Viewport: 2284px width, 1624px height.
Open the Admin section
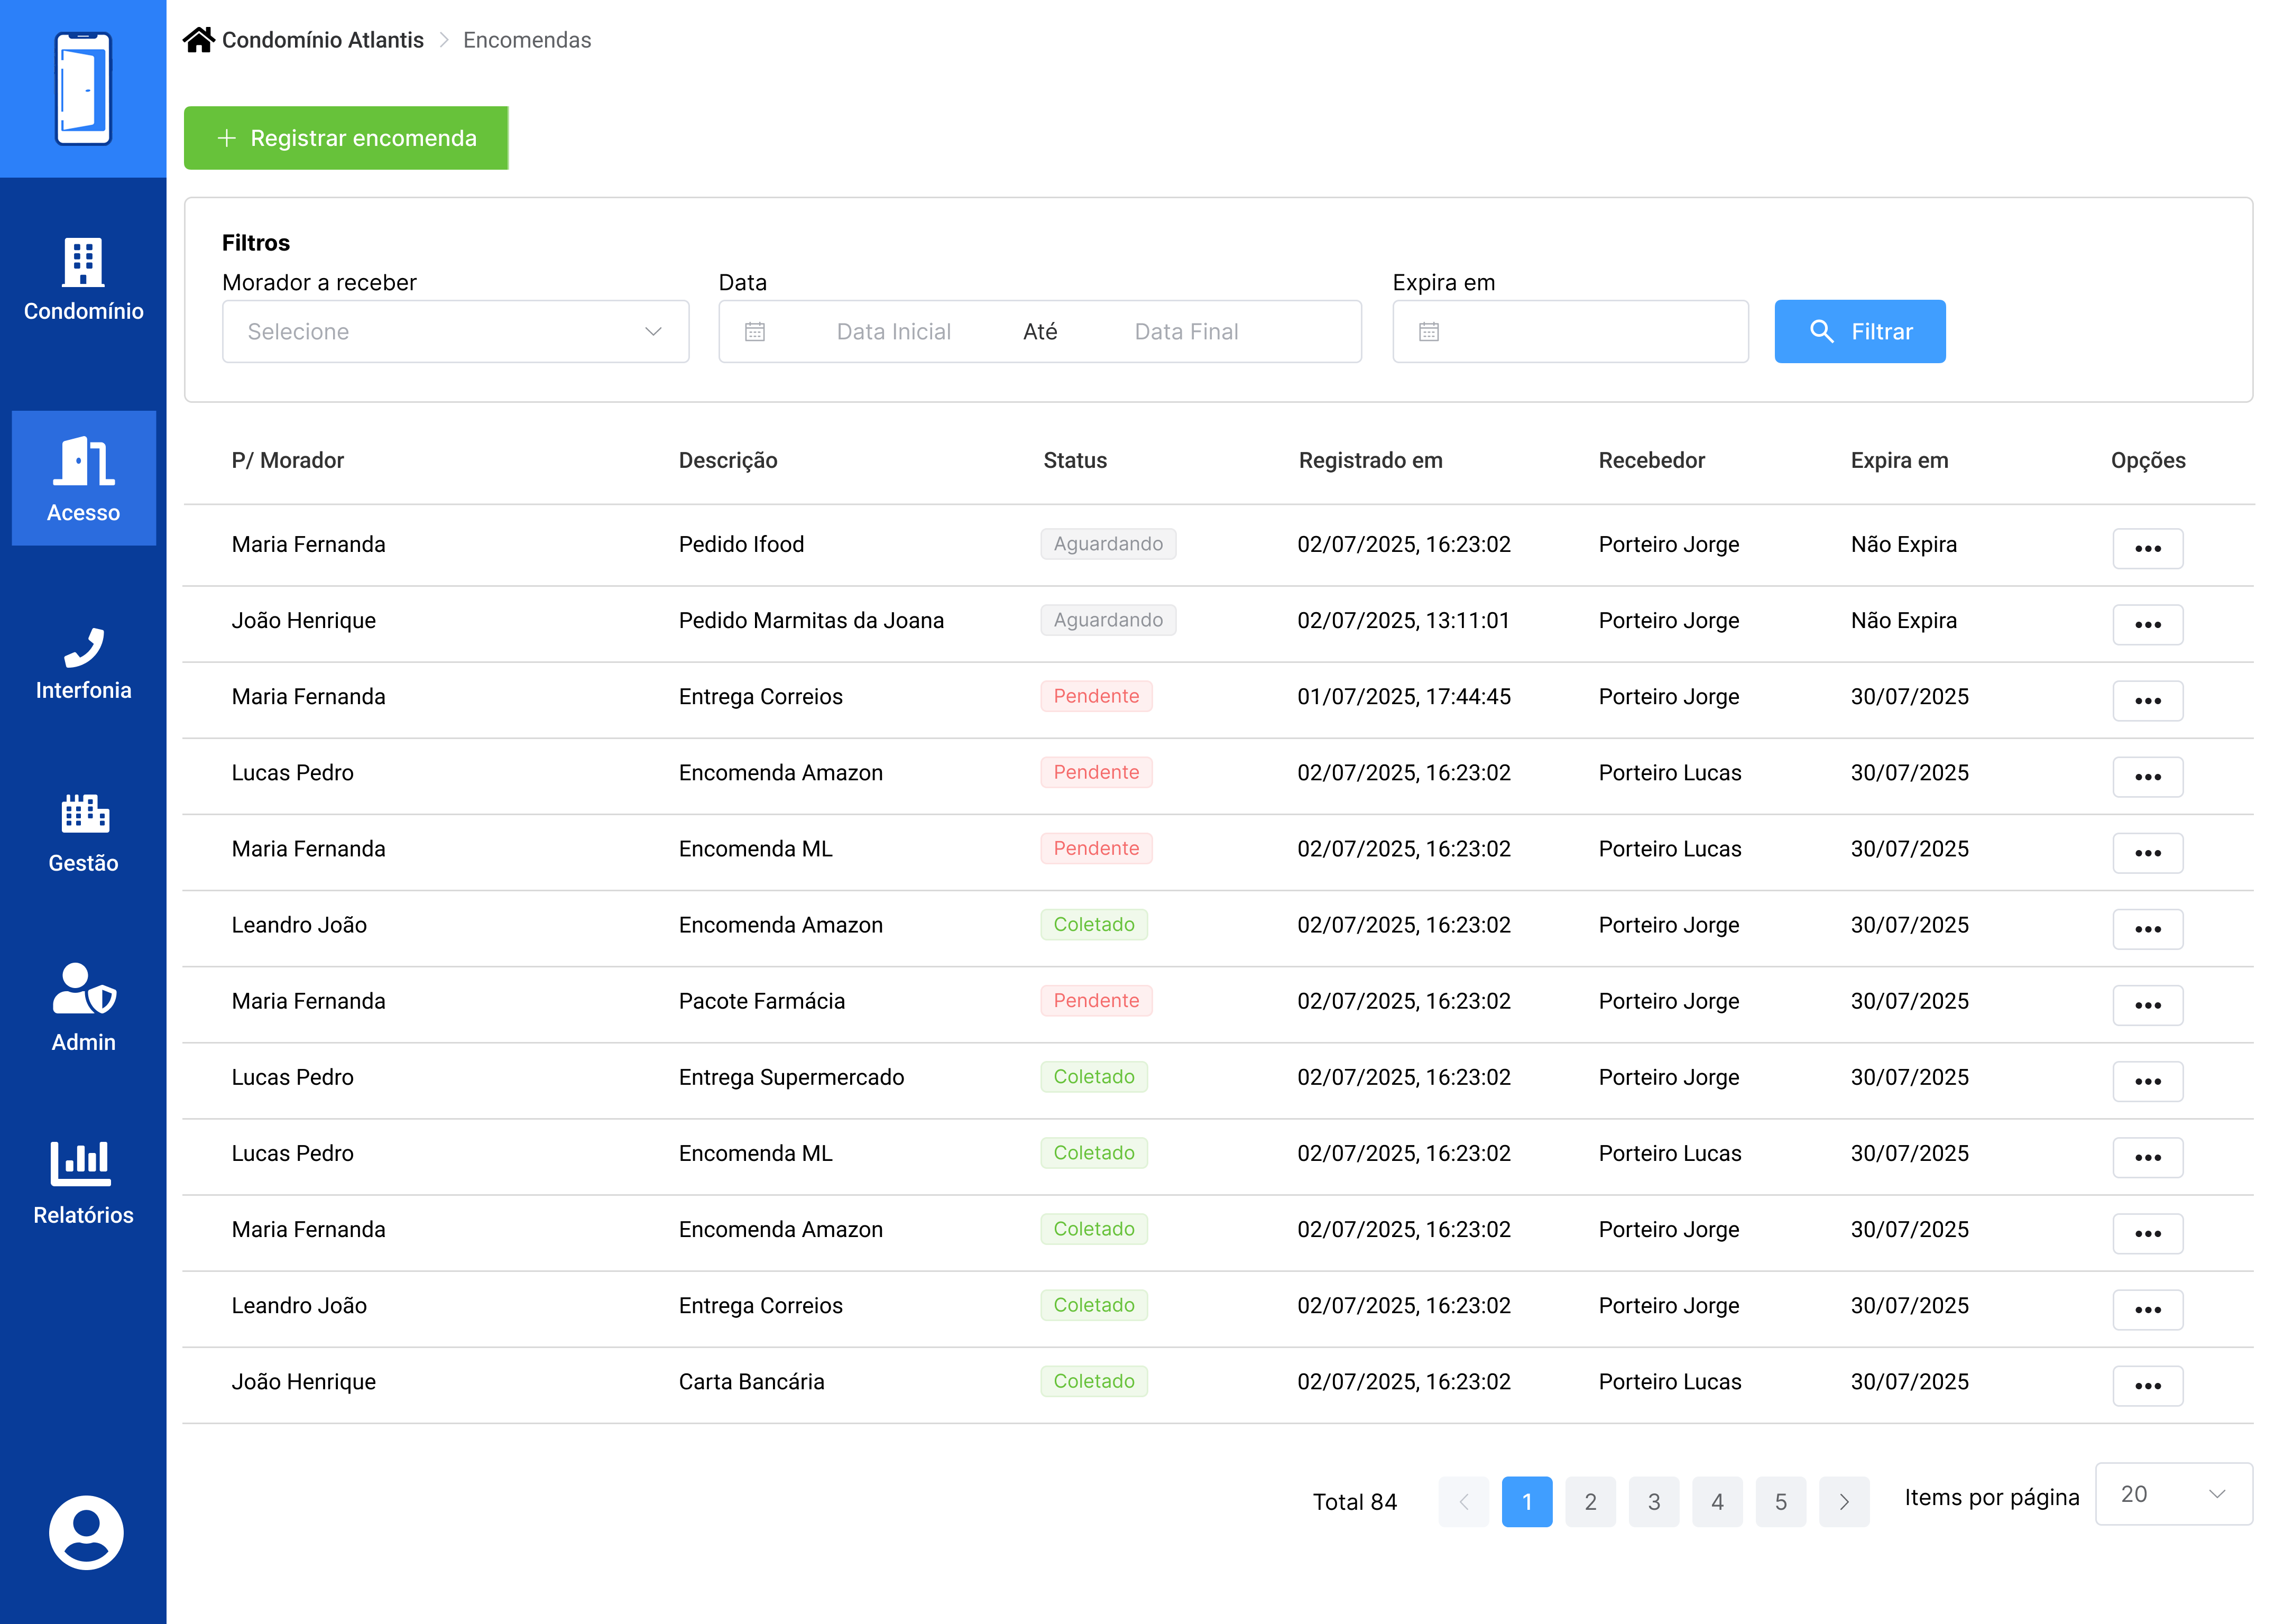(x=83, y=1007)
